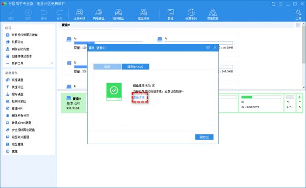The image size is (306, 188).
Task: Open the 教程 tutorial toolbar icon
Action: click(170, 15)
